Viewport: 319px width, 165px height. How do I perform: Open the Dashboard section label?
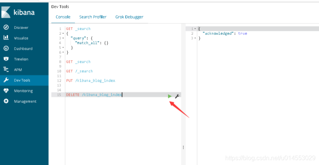point(23,49)
